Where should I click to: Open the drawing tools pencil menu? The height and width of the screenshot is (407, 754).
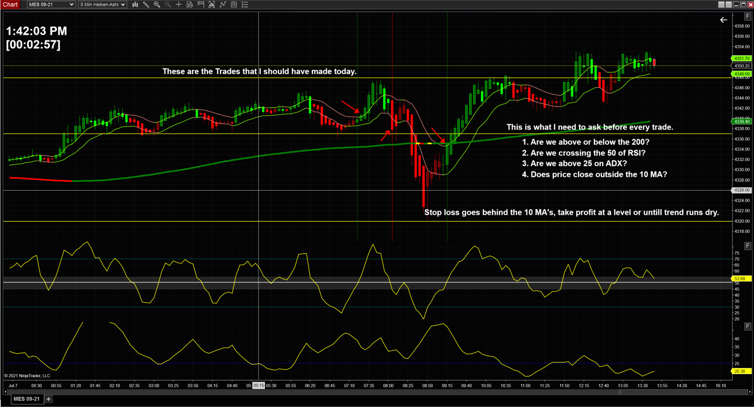point(146,5)
